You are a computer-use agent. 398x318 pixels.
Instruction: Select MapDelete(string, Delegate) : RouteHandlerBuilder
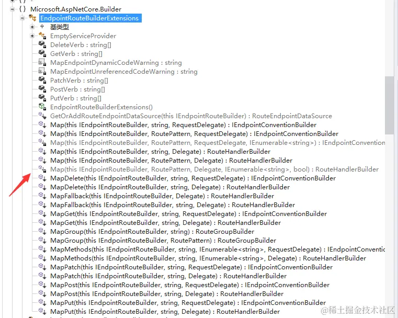(x=170, y=187)
